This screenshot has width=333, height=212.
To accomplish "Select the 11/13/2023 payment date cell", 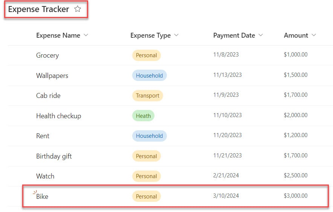I will (x=228, y=75).
